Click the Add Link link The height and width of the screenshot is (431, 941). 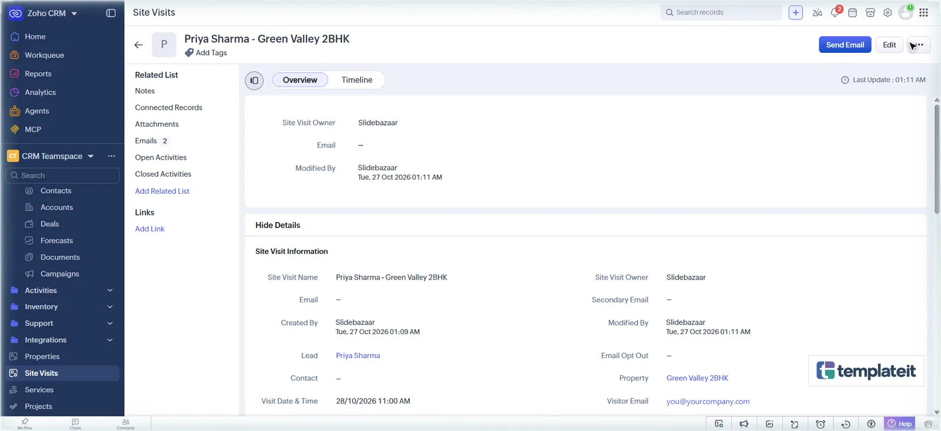150,229
